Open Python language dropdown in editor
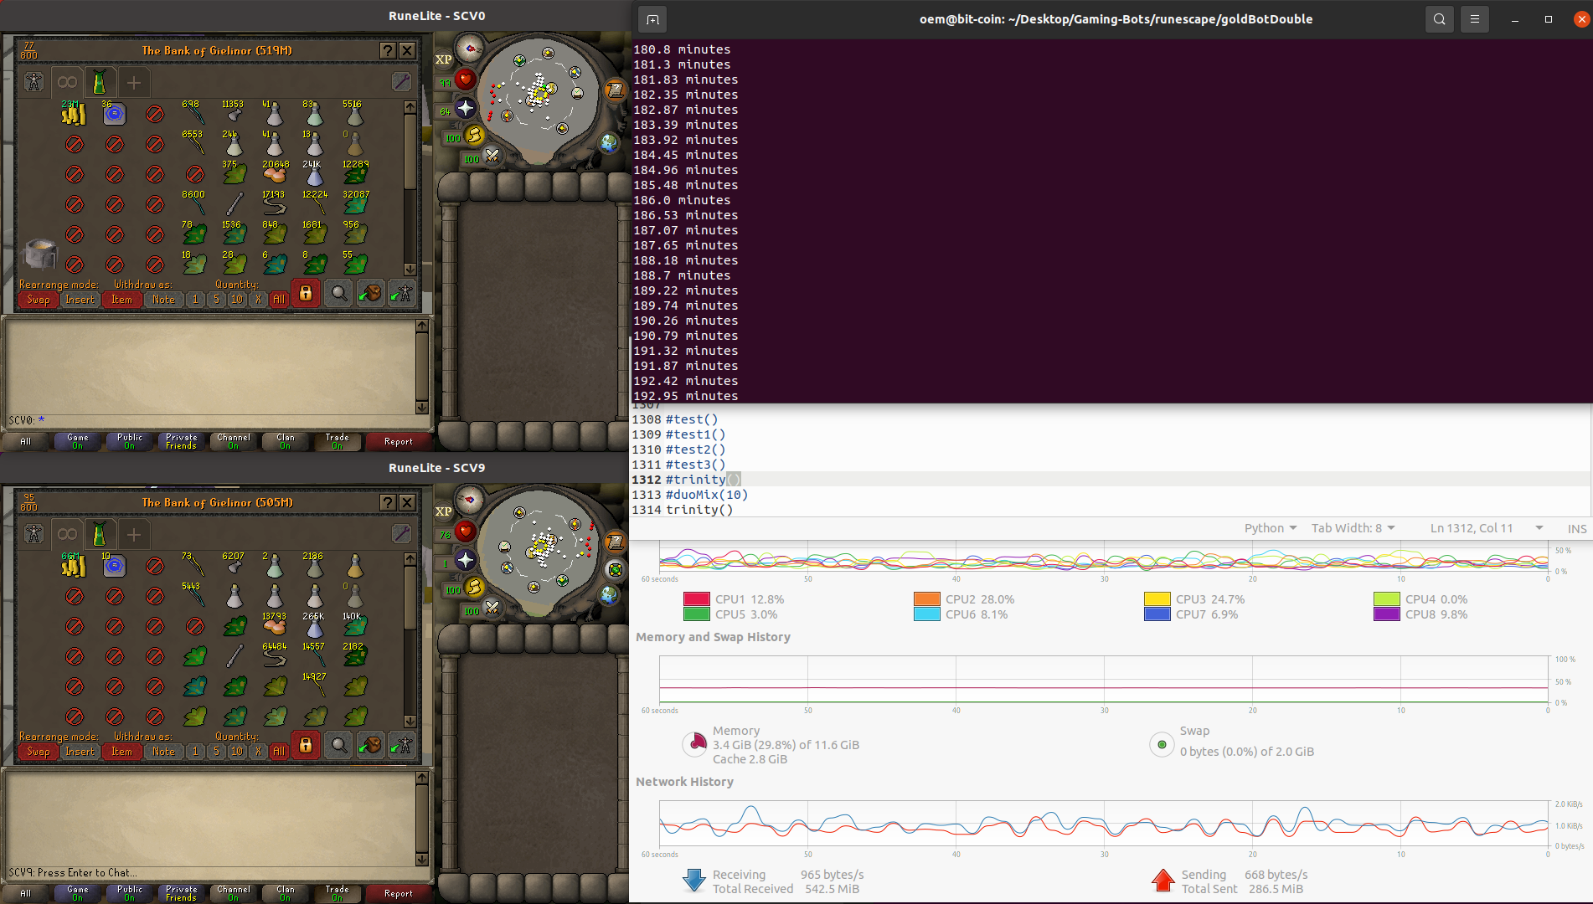The width and height of the screenshot is (1593, 904). pos(1271,528)
